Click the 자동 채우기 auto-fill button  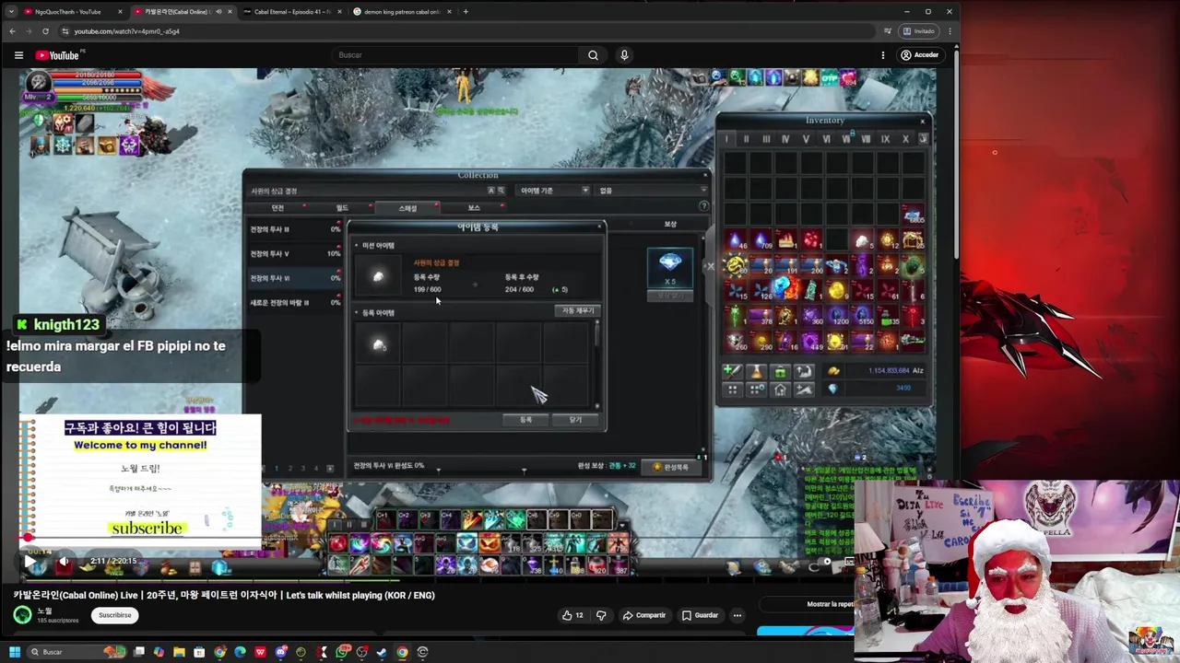pyautogui.click(x=579, y=310)
